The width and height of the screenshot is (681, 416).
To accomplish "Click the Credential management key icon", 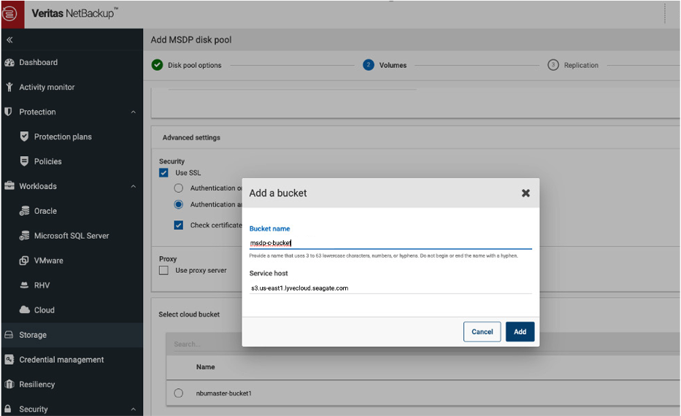I will click(x=9, y=360).
